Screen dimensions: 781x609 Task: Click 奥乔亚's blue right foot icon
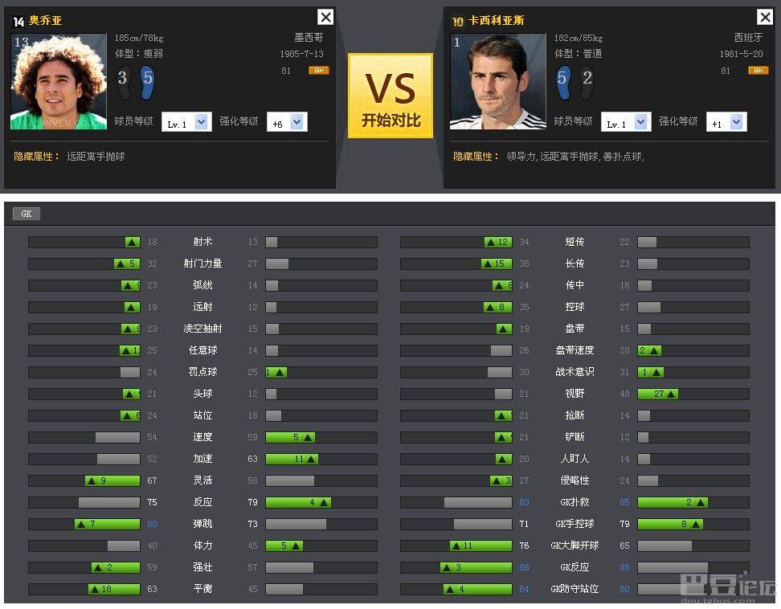click(x=147, y=81)
